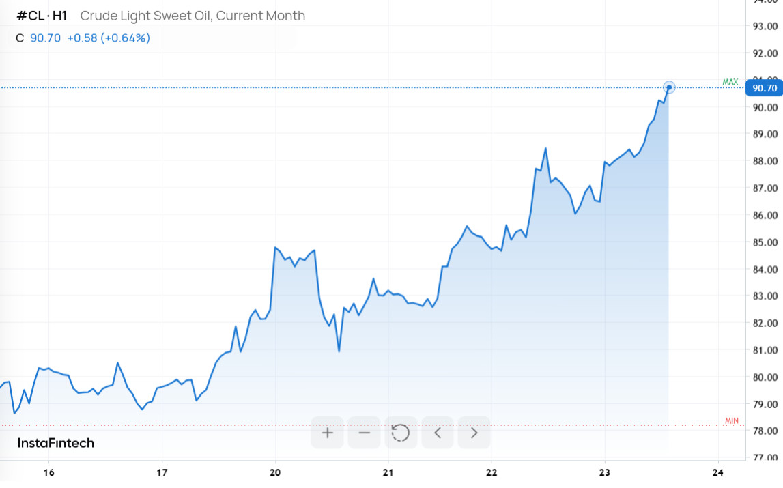Zoom in using the plus button
Image resolution: width=783 pixels, height=488 pixels.
point(327,433)
